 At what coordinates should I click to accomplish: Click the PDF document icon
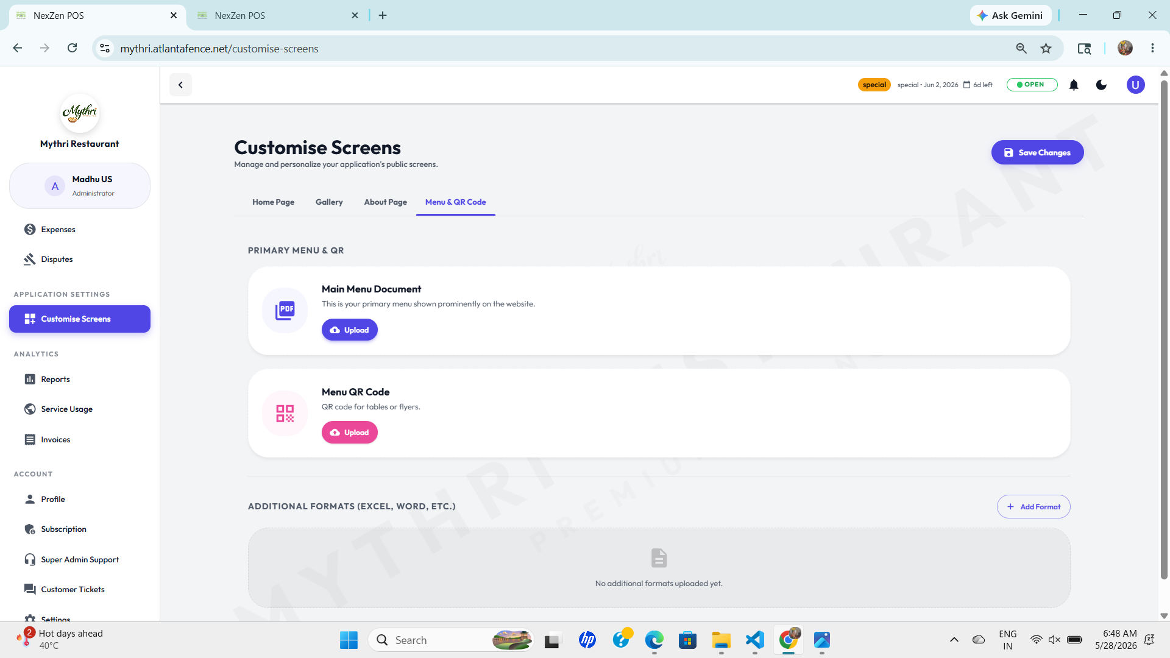(x=285, y=310)
